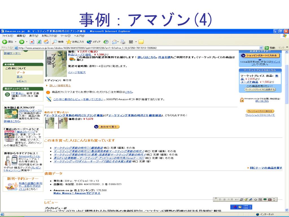Open the Search (検索) toolbar button
The height and width of the screenshot is (217, 289).
pyautogui.click(x=58, y=42)
